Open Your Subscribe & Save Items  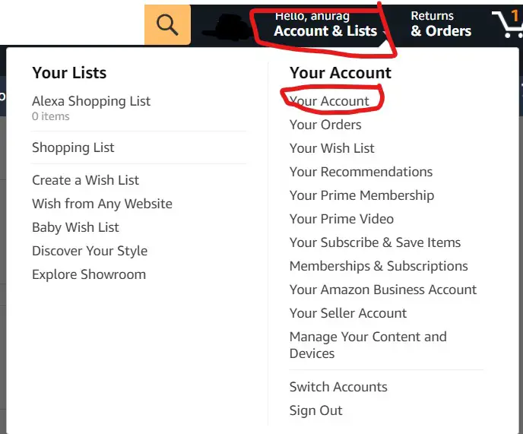375,242
